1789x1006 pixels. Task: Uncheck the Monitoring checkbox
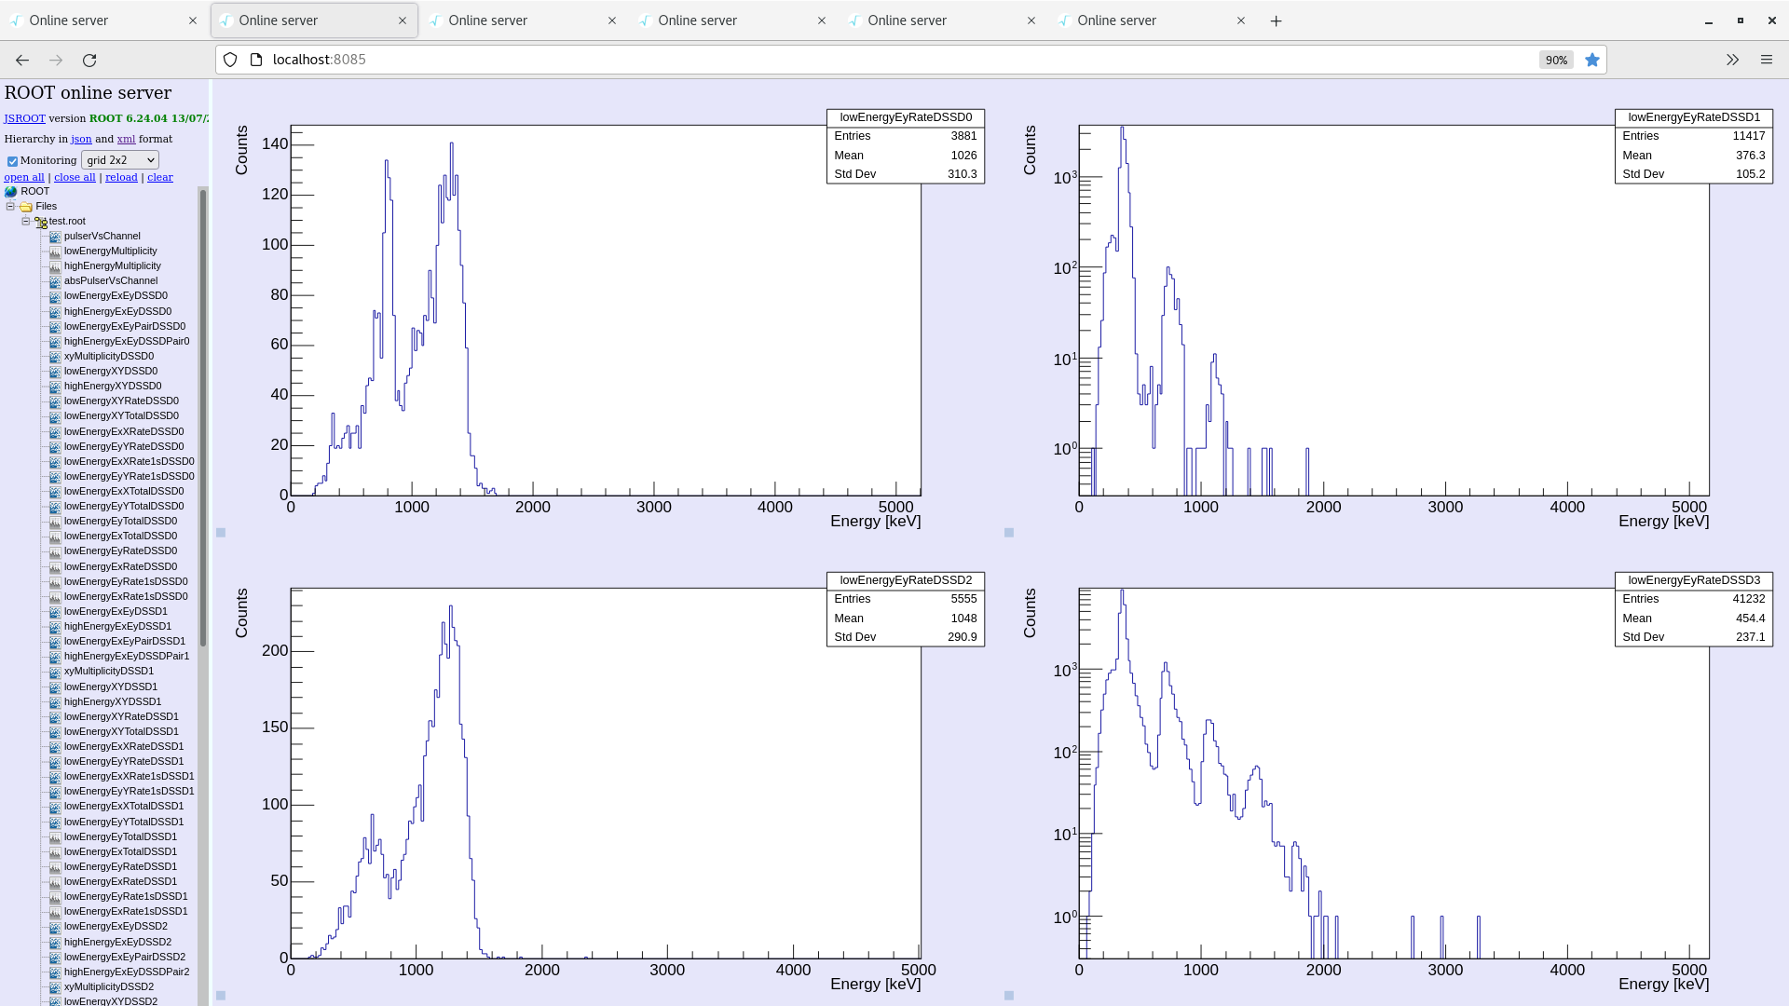coord(12,160)
